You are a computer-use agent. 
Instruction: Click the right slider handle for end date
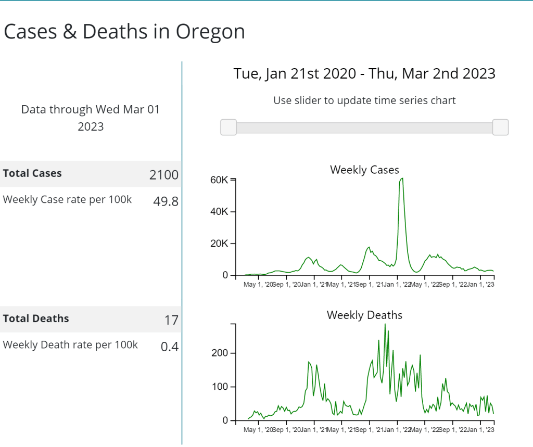[500, 127]
